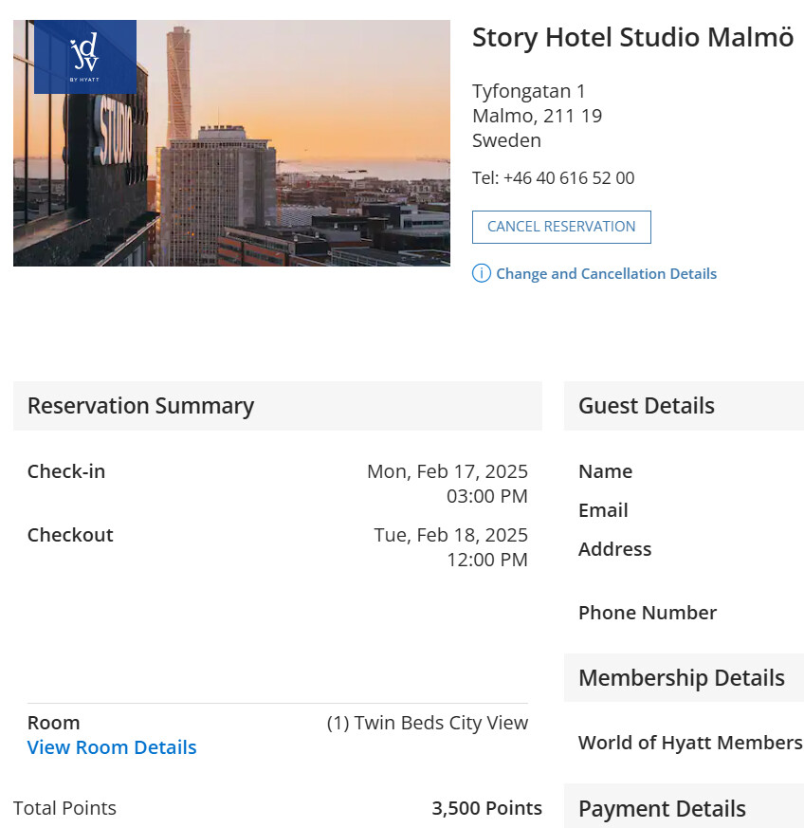Open Change and Cancellation Details link
The width and height of the screenshot is (804, 828).
tap(606, 274)
